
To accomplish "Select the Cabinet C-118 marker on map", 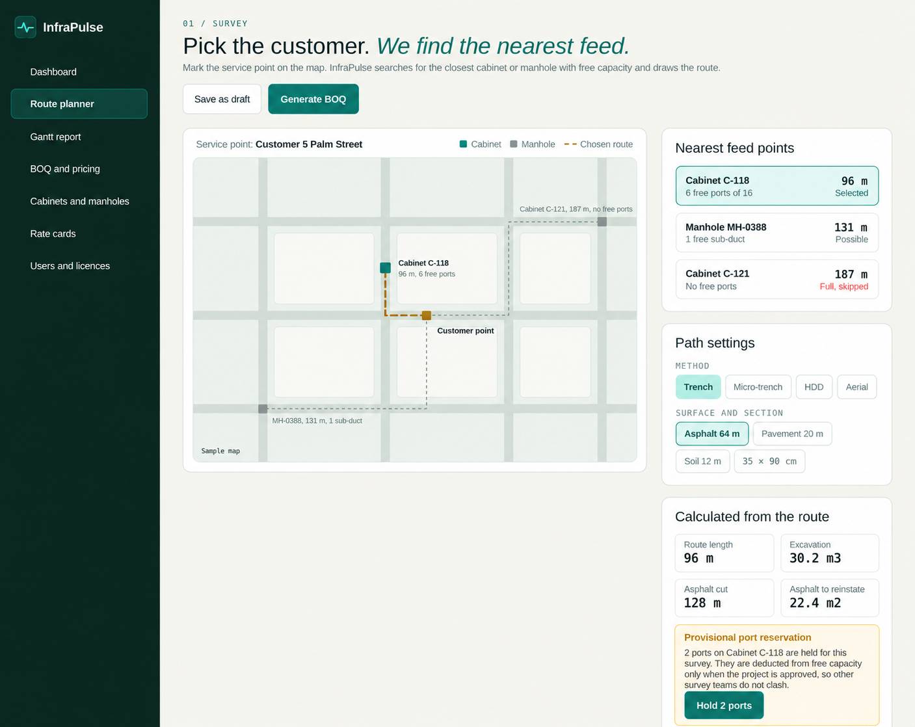I will tap(386, 268).
